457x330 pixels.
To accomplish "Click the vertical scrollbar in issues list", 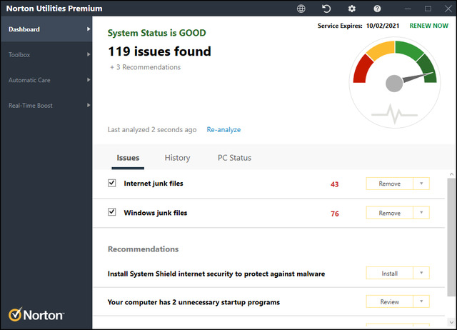I will [451, 236].
